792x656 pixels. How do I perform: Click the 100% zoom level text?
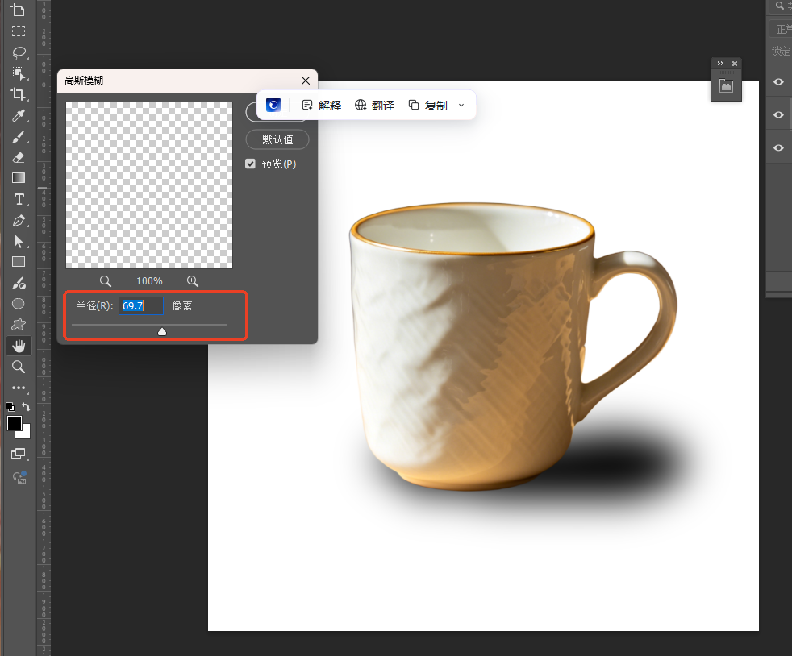point(149,281)
